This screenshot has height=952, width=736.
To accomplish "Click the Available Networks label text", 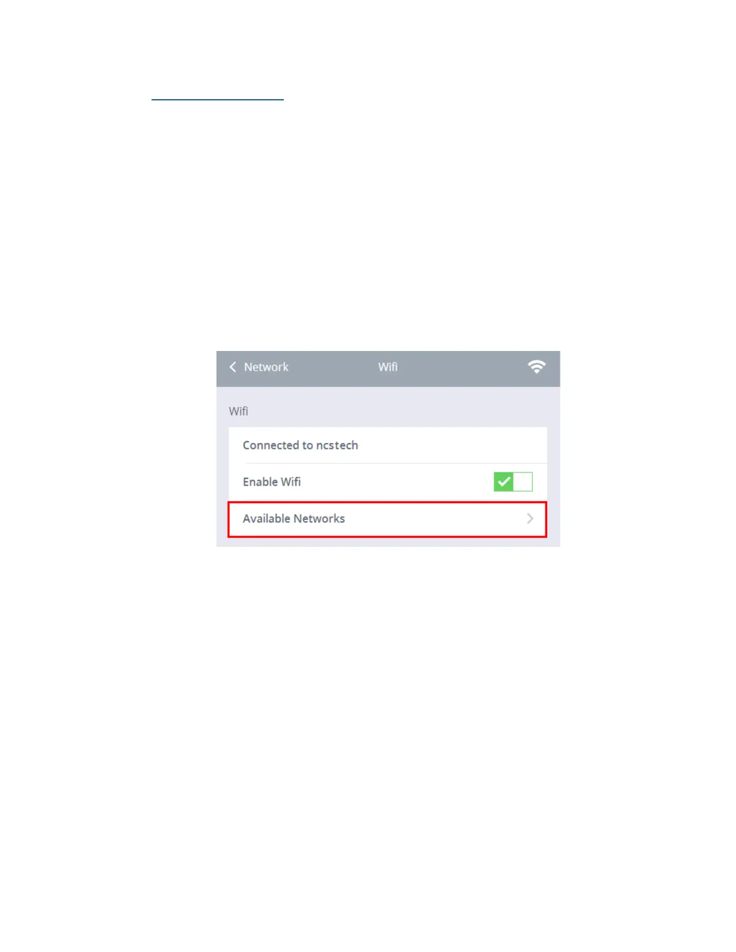I will 294,519.
